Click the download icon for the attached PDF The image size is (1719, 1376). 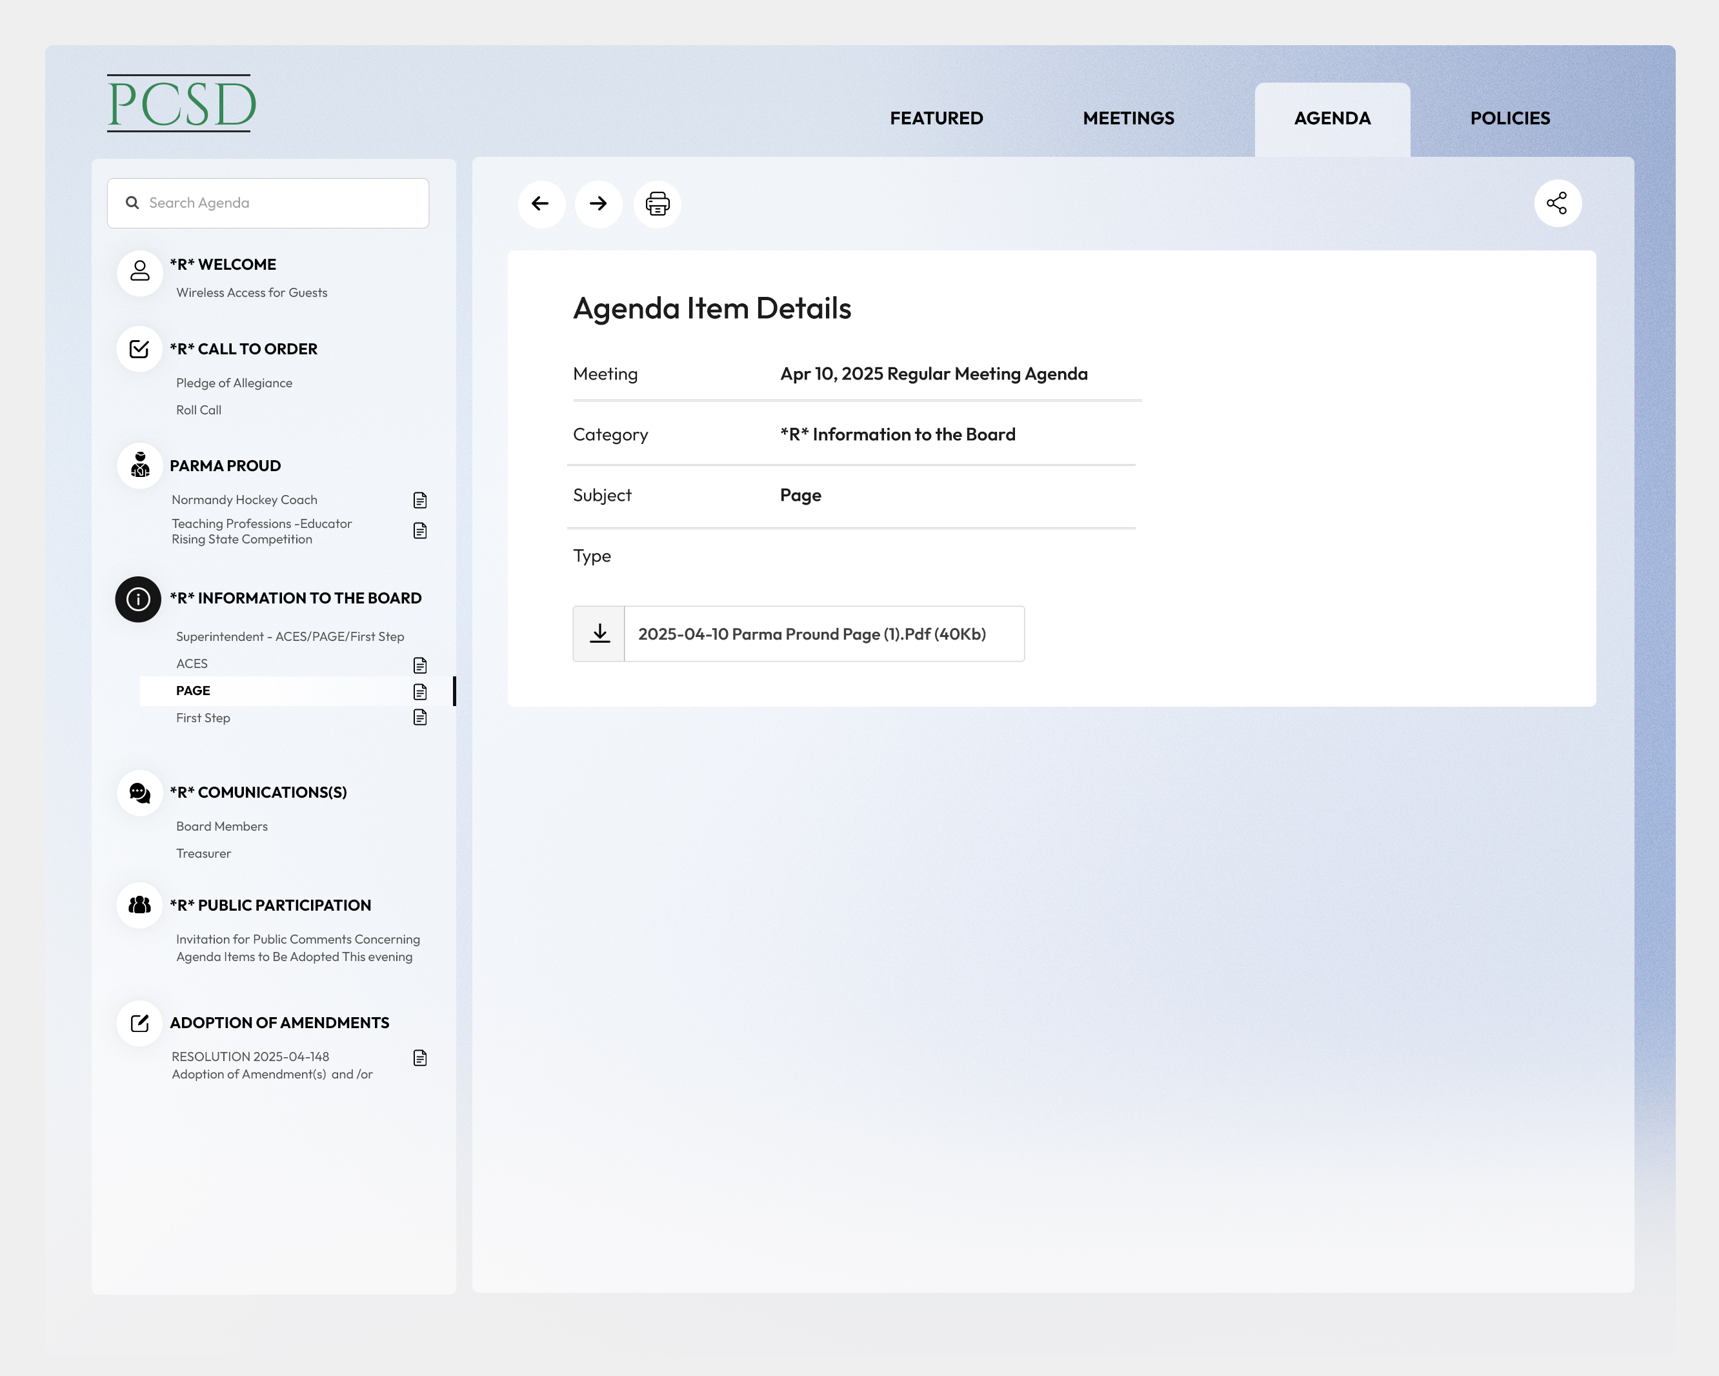599,634
